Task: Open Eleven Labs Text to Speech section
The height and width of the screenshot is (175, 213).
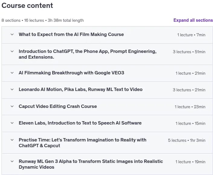Action: [x=80, y=123]
